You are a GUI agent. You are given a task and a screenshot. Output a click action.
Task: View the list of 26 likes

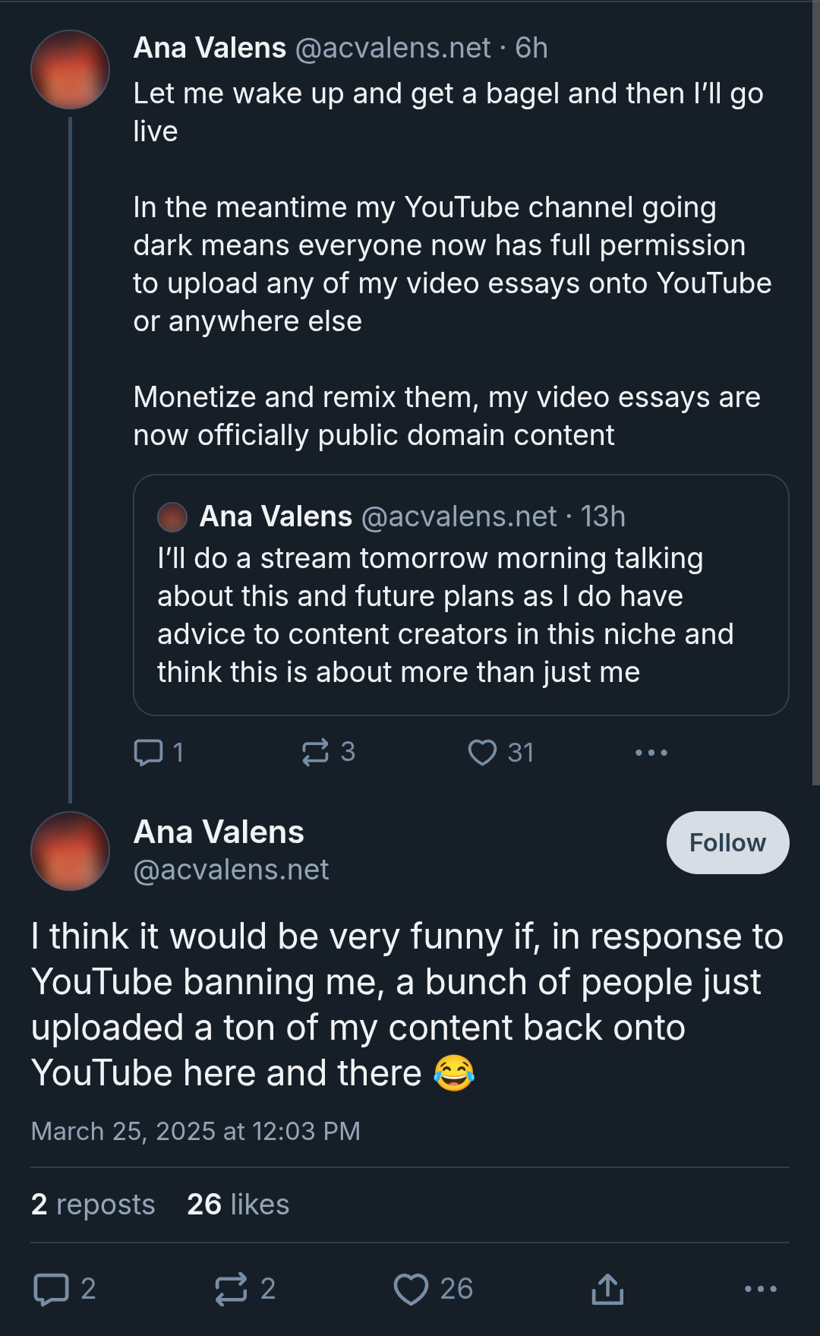(x=238, y=1205)
